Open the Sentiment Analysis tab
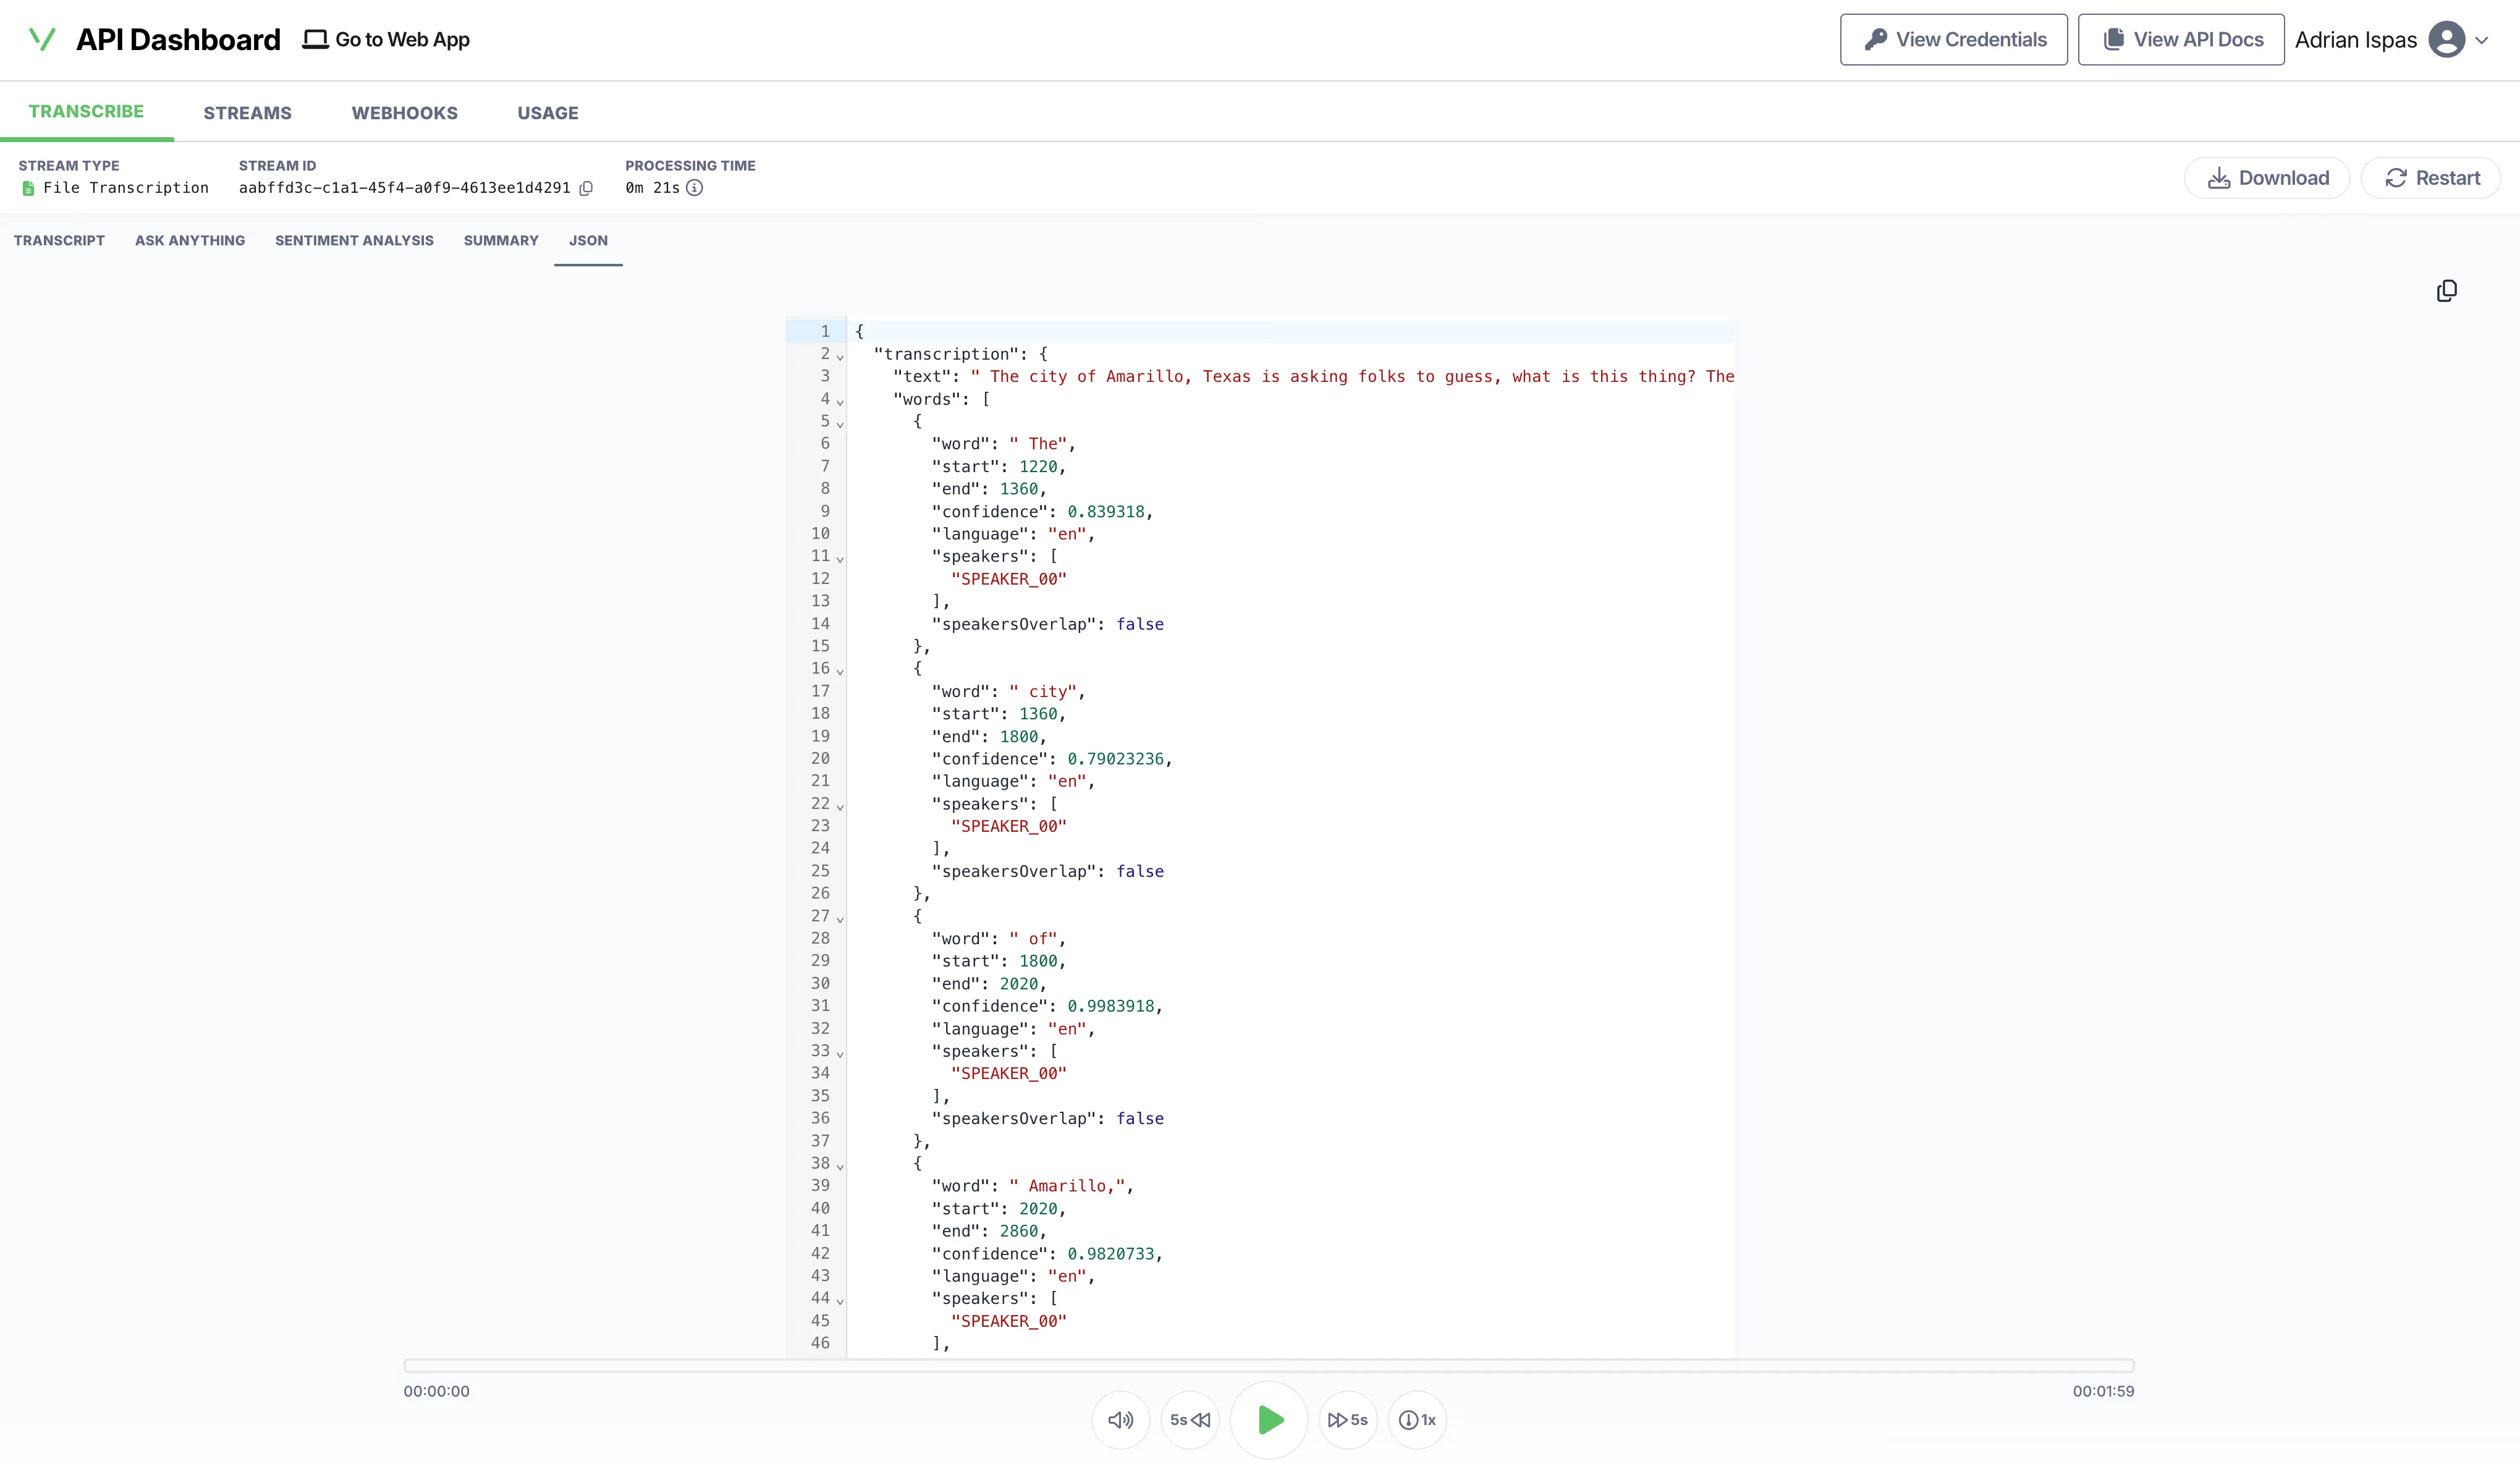 pyautogui.click(x=354, y=240)
